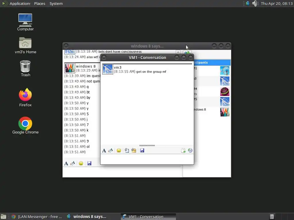Click message 'get on the group mf'

(151, 72)
